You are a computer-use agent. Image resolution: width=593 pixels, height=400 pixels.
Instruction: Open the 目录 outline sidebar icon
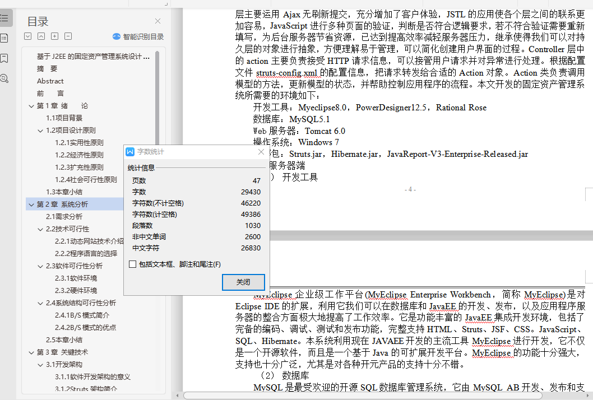click(4, 18)
